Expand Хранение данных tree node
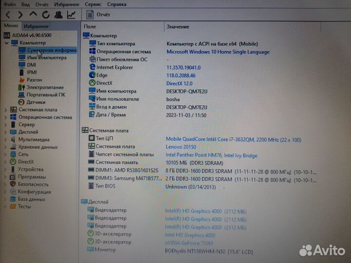 6,147
